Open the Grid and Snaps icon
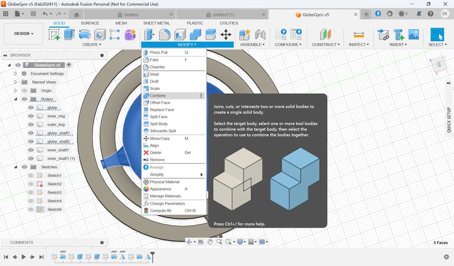Screen dimensions: 454x266 tap(251, 242)
